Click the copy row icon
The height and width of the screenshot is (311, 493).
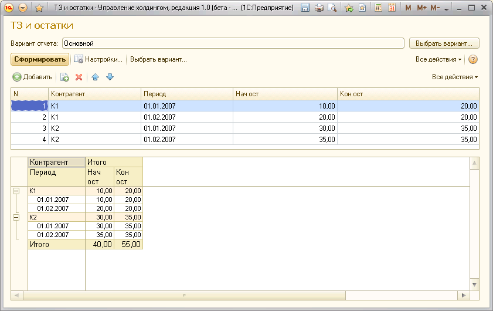[x=64, y=77]
